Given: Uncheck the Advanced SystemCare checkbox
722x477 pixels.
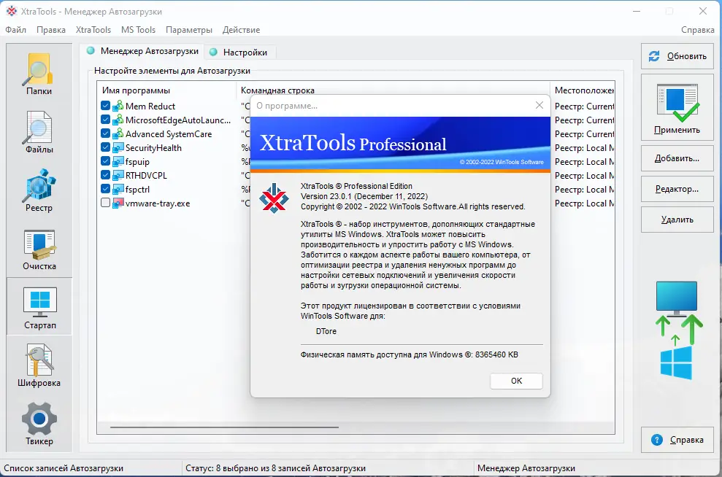Looking at the screenshot, I should coord(105,133).
